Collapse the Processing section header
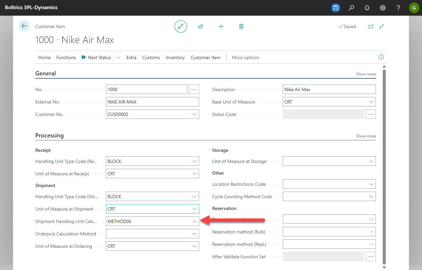 coord(49,135)
